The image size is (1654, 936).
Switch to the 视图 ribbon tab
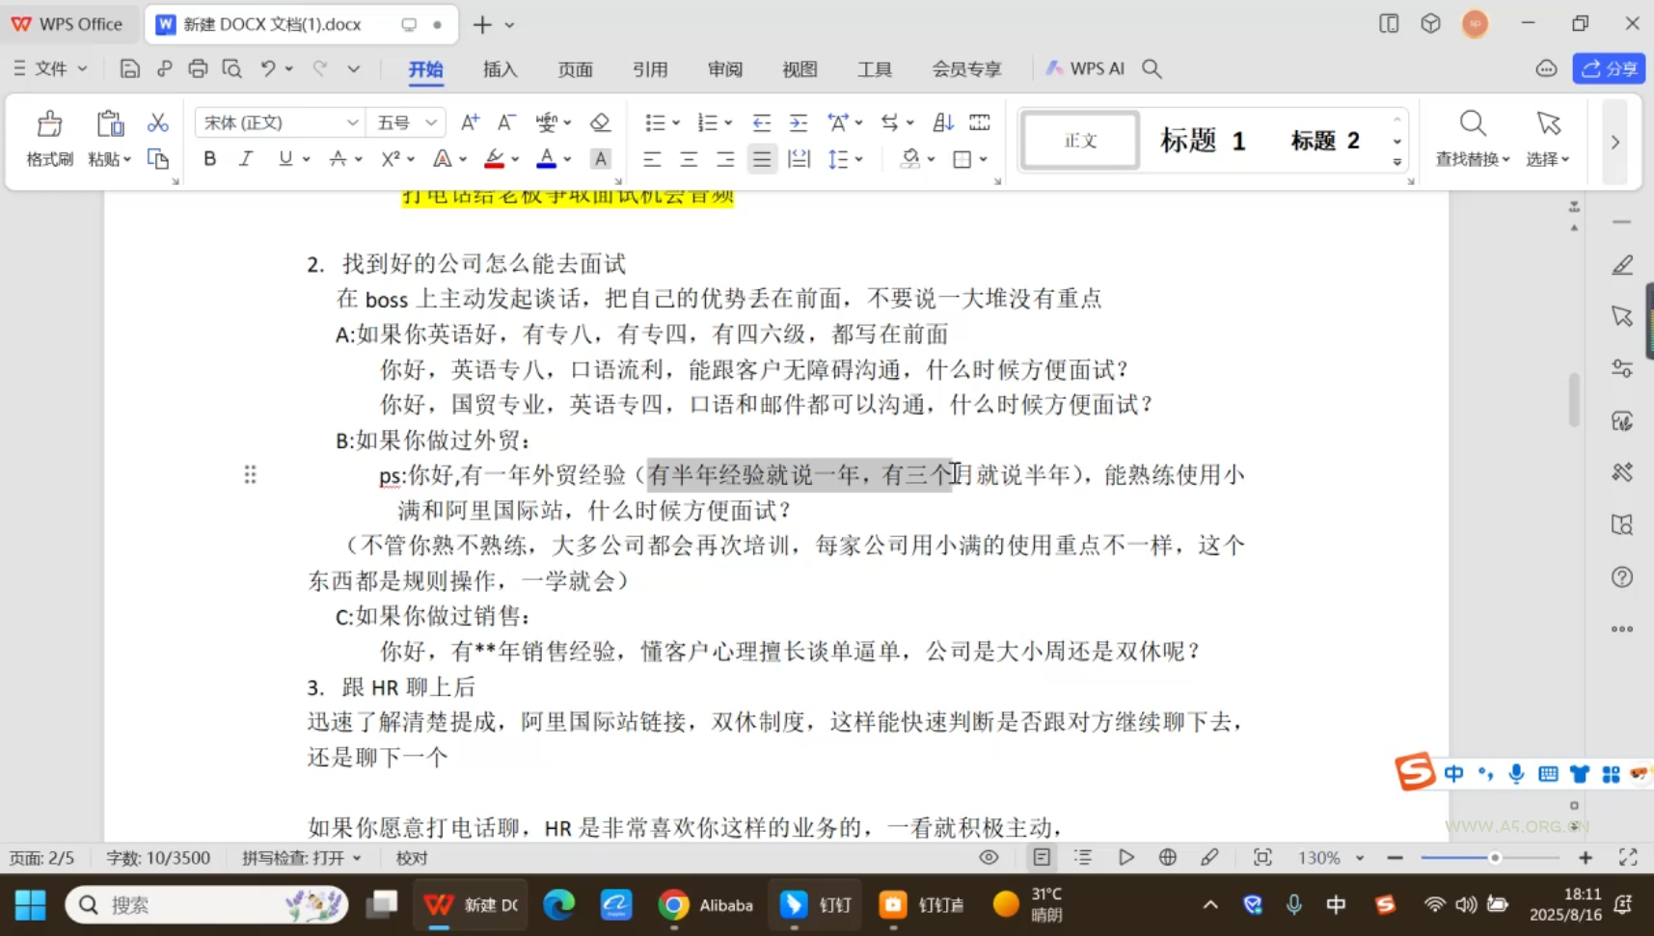tap(800, 69)
